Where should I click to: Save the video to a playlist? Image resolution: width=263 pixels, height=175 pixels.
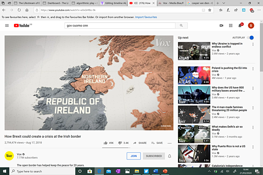click(x=157, y=143)
